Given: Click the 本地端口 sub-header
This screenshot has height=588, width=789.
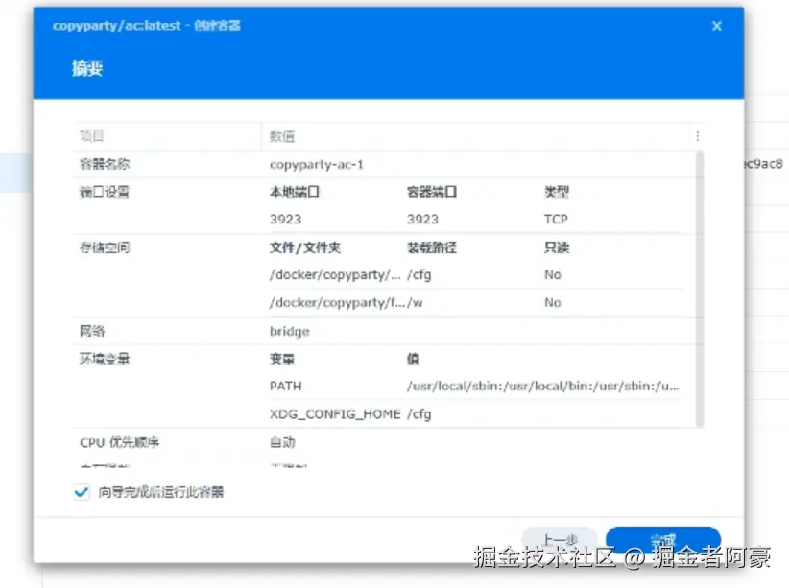Looking at the screenshot, I should tap(295, 192).
